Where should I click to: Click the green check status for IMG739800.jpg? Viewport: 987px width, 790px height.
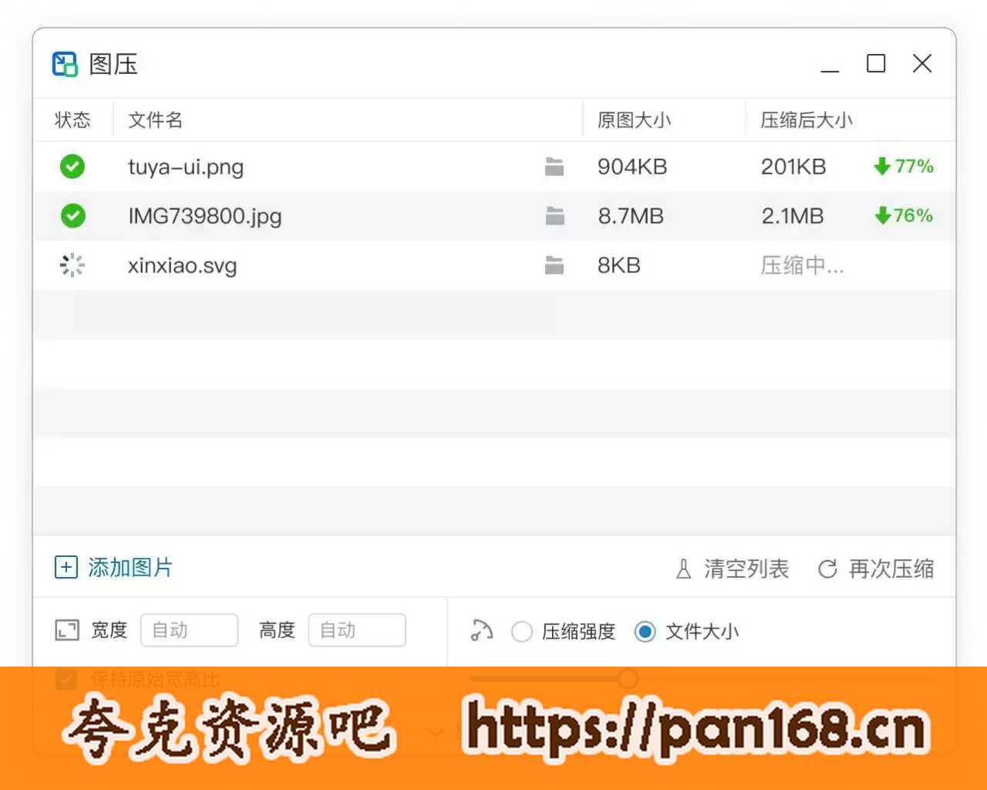pos(72,215)
